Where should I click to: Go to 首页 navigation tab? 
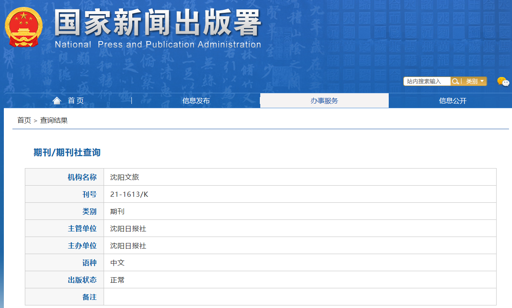(x=76, y=101)
